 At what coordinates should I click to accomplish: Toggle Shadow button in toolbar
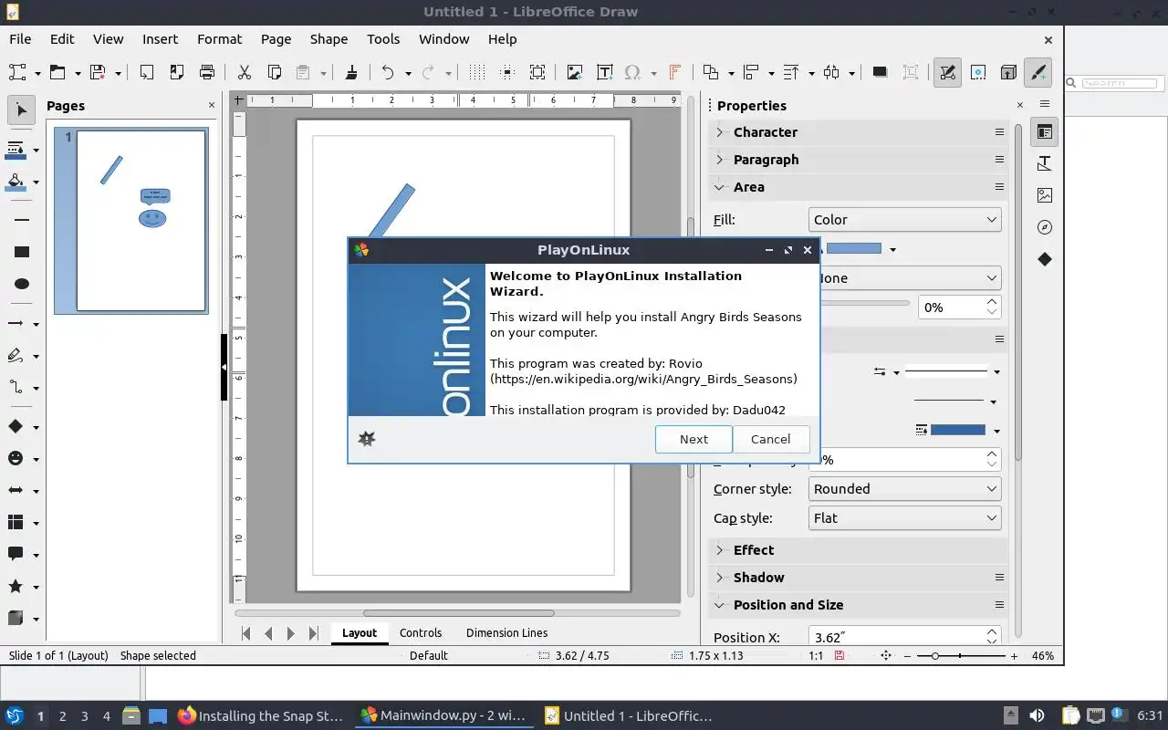click(x=880, y=73)
